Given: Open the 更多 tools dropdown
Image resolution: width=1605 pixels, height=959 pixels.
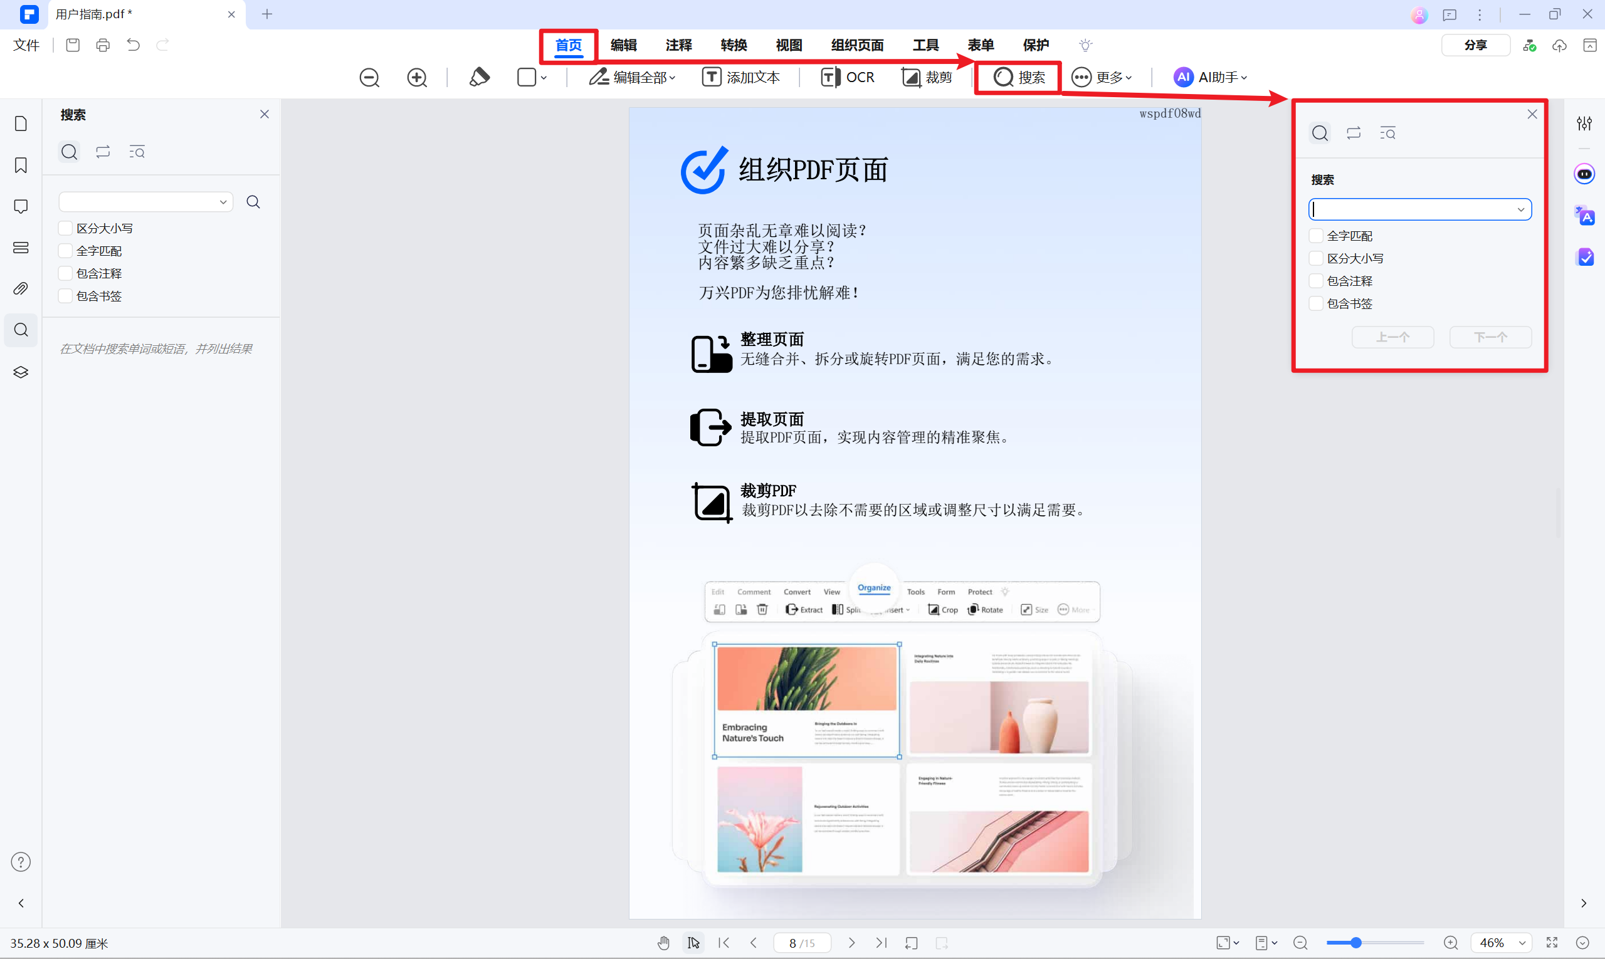Looking at the screenshot, I should (x=1103, y=77).
